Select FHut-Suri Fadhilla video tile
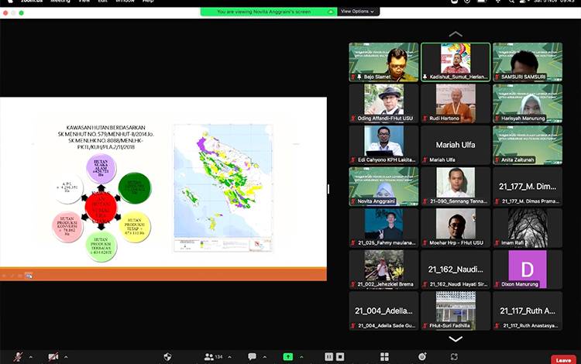 (456, 311)
